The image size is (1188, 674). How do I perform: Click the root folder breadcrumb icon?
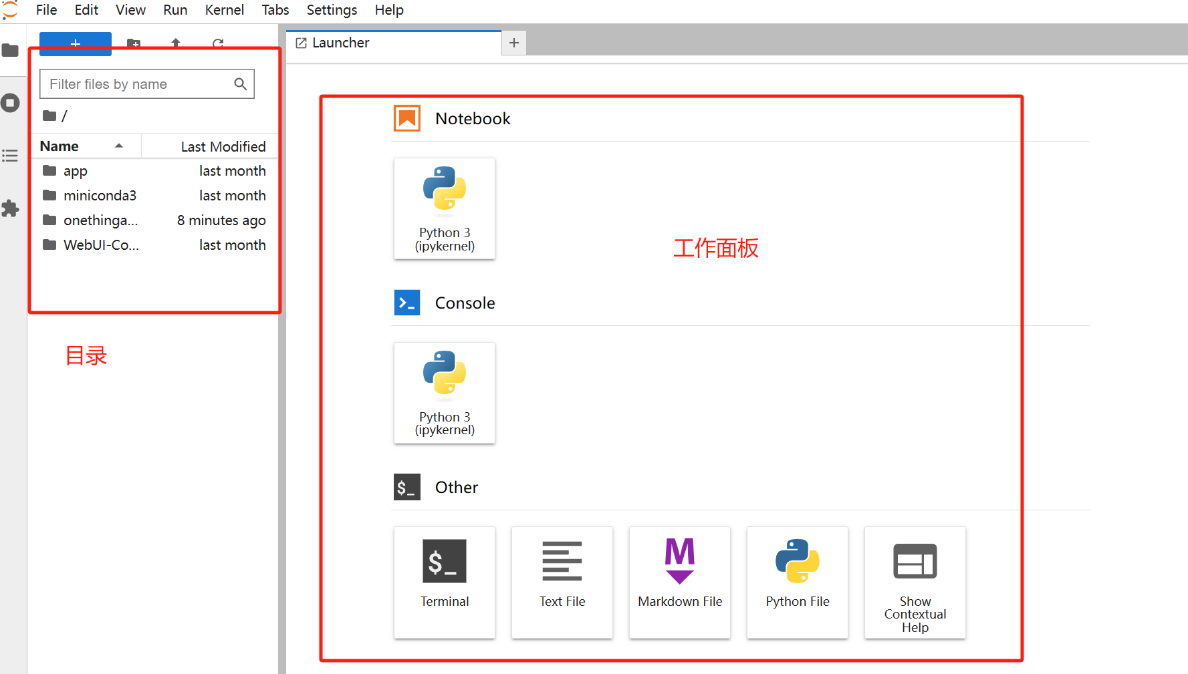(49, 116)
